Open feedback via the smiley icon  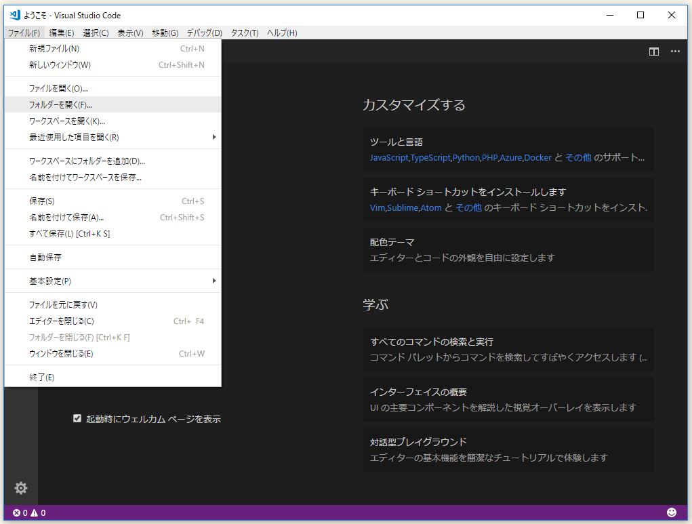[x=672, y=513]
